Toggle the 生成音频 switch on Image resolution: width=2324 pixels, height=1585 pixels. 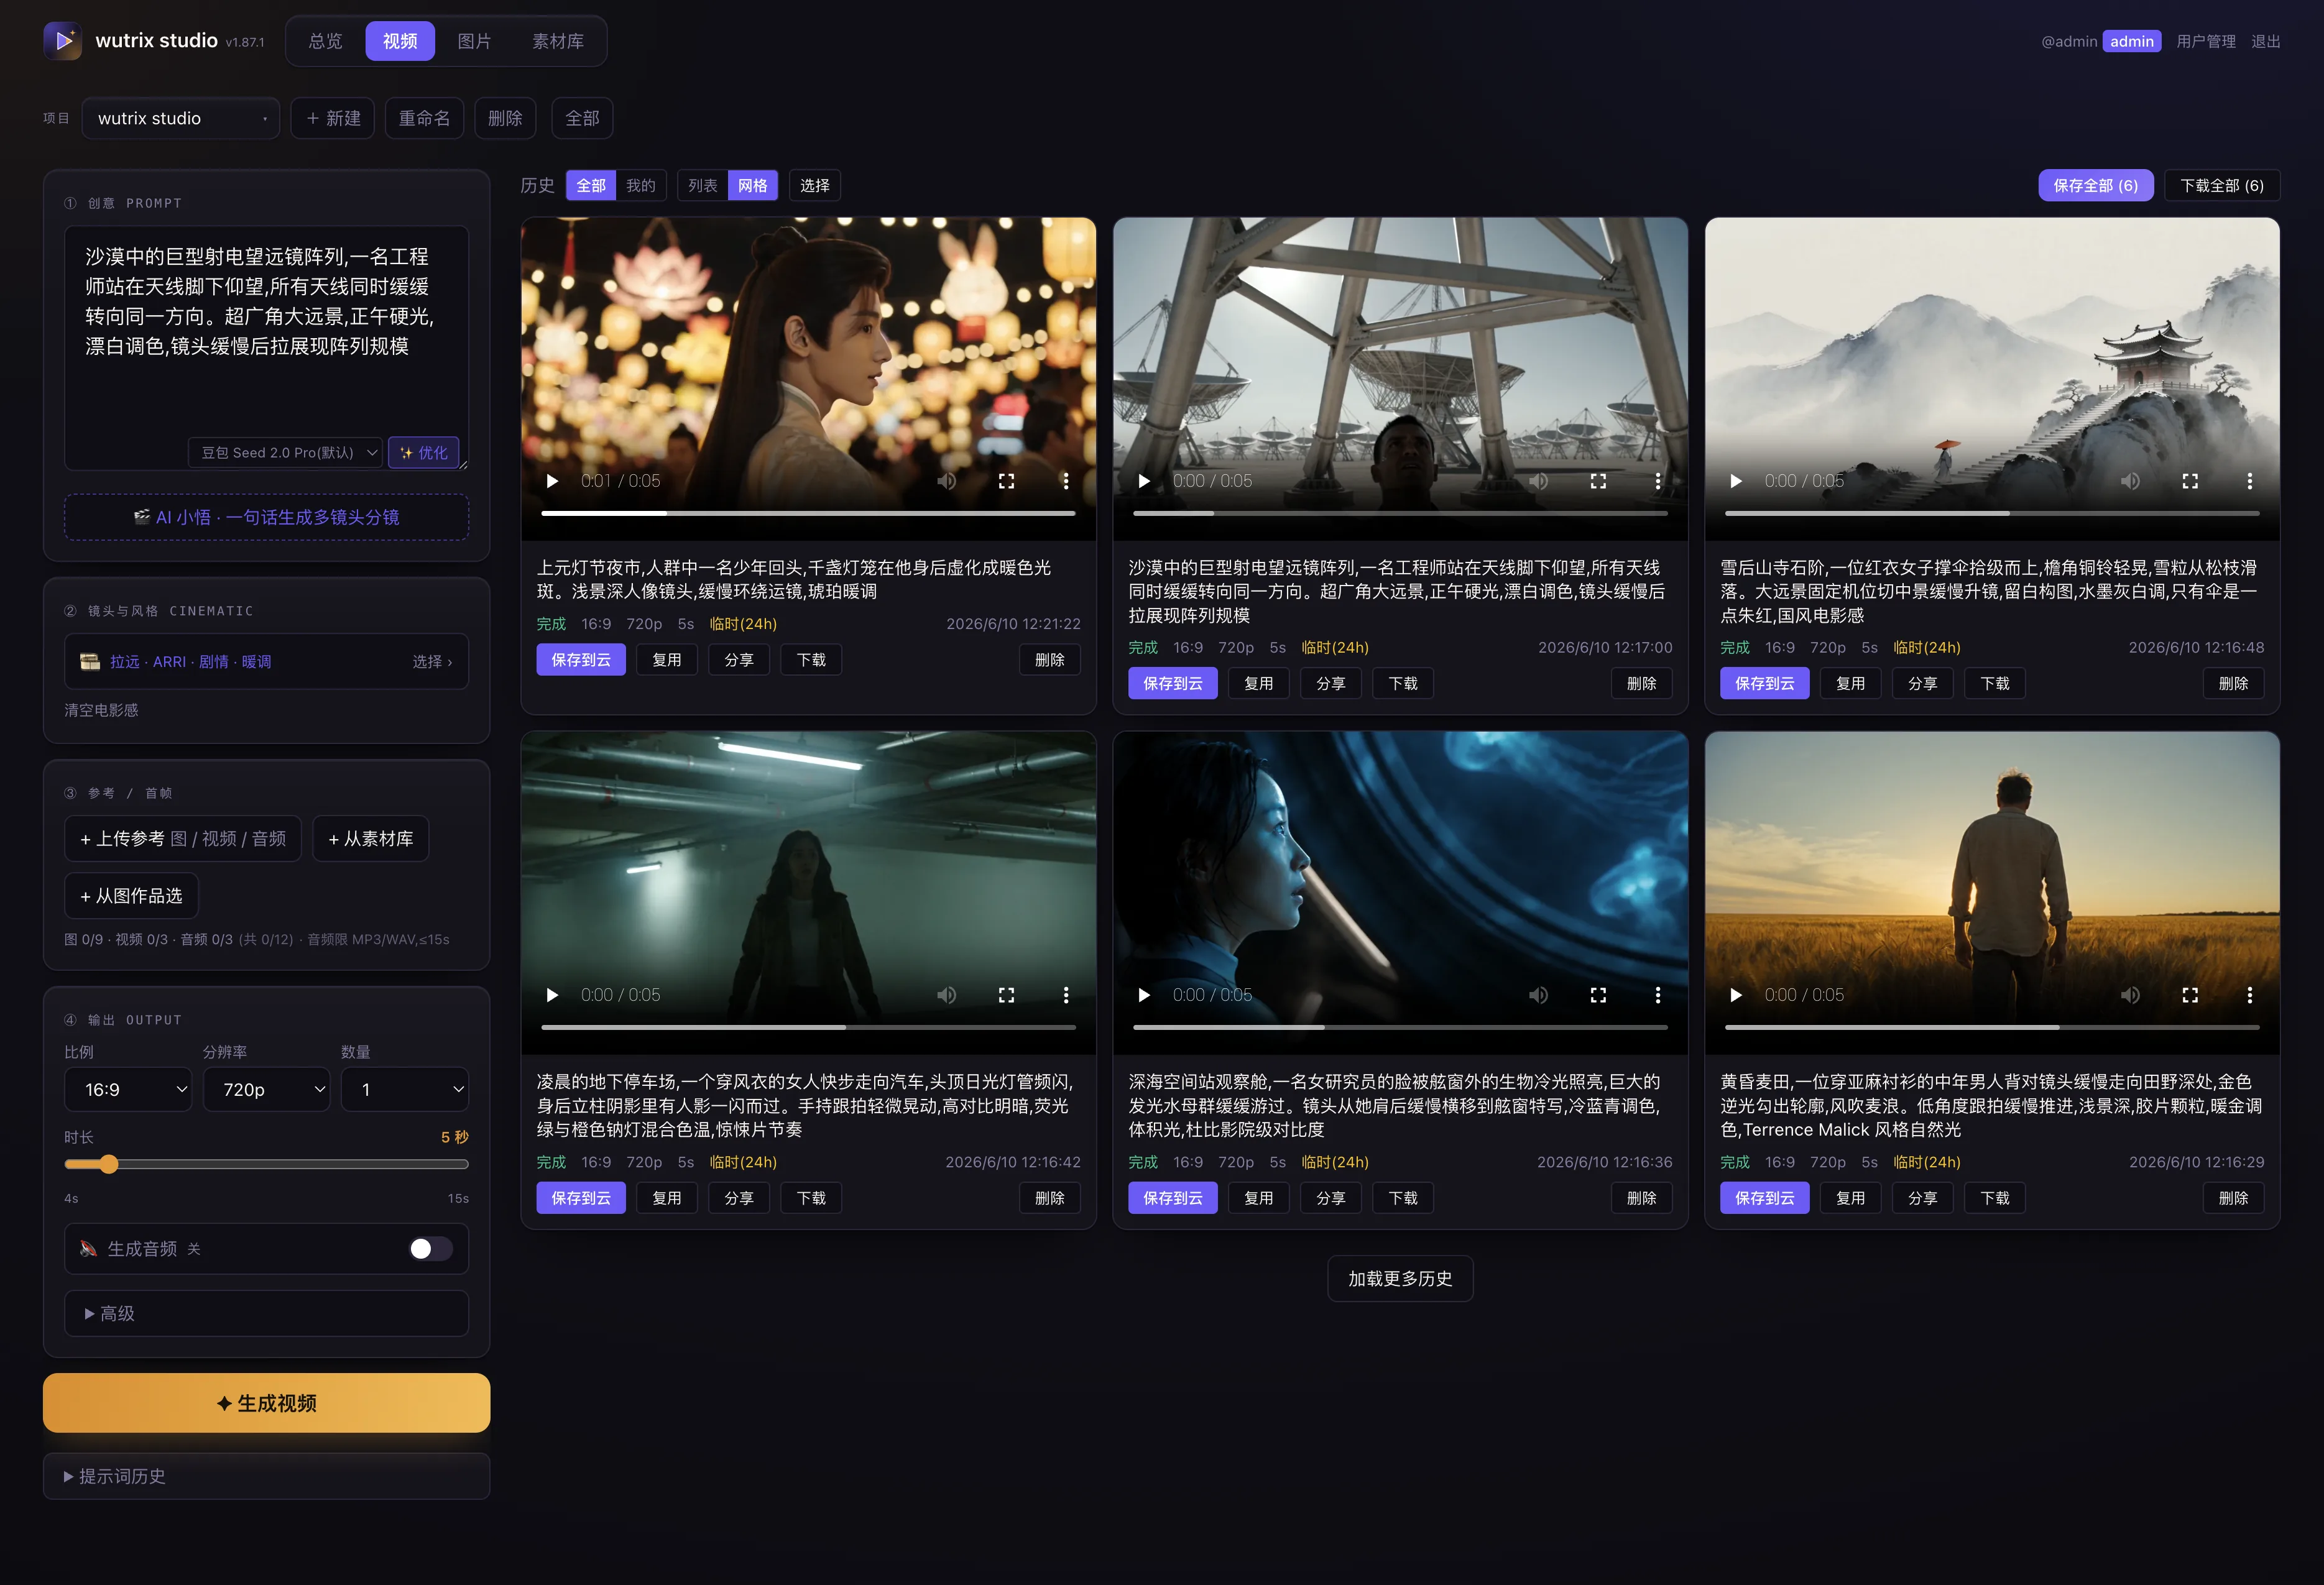(x=430, y=1249)
